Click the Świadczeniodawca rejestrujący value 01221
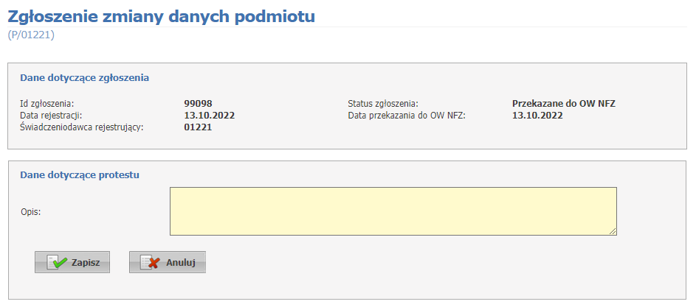This screenshot has height=307, width=696. (x=198, y=127)
